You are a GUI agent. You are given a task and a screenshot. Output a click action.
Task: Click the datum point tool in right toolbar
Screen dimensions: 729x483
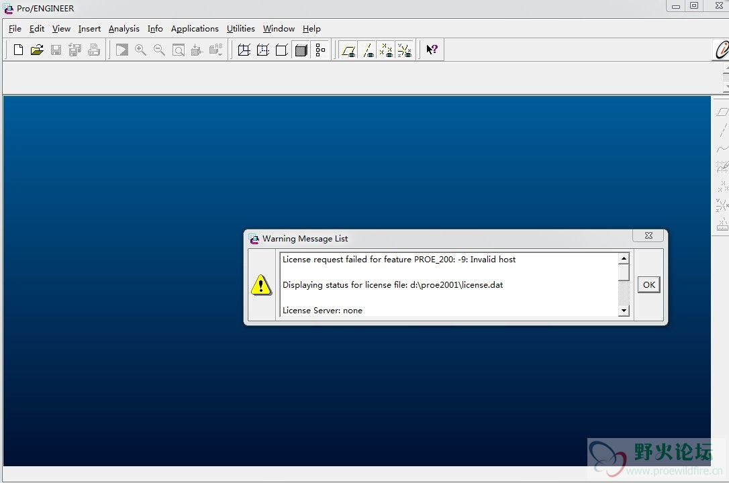722,186
